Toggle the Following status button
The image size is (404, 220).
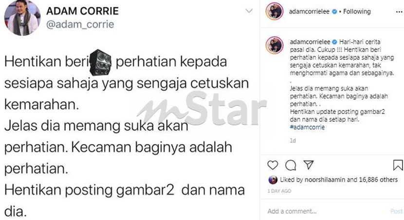tap(357, 11)
